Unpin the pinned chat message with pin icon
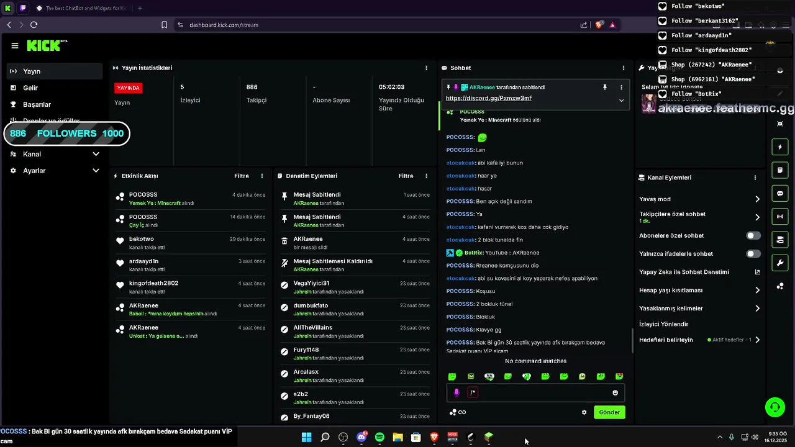Viewport: 795px width, 447px height. 605,88
